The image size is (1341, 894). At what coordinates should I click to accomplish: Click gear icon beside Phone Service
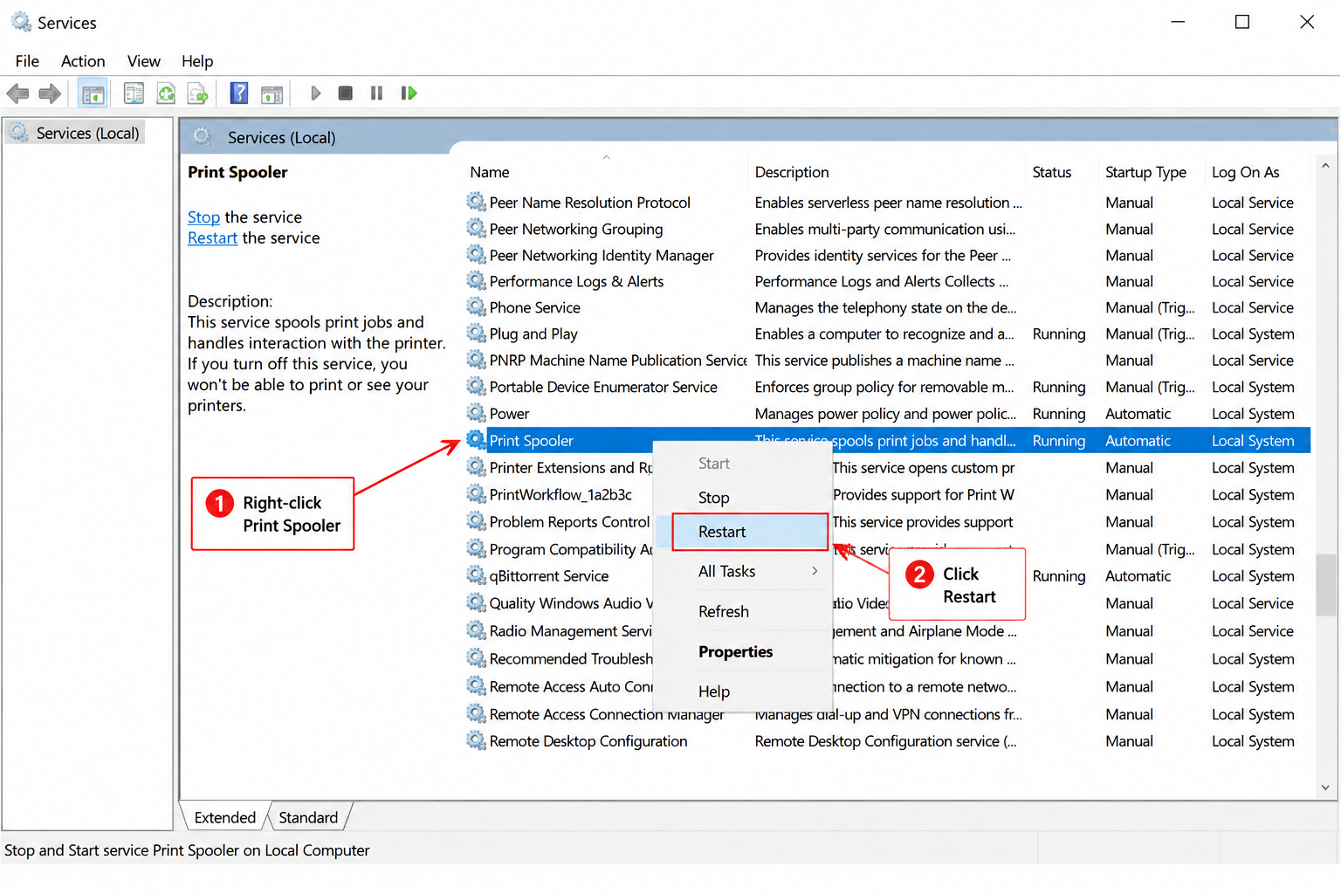click(476, 306)
